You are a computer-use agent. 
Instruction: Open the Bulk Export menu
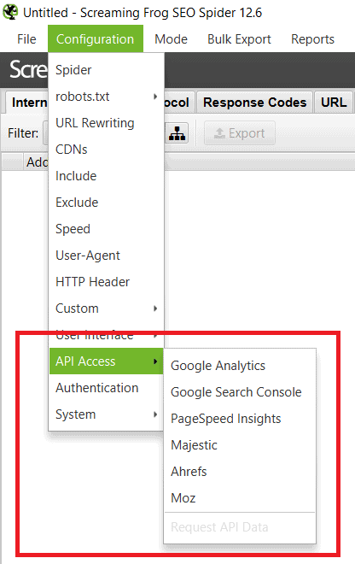(x=239, y=38)
